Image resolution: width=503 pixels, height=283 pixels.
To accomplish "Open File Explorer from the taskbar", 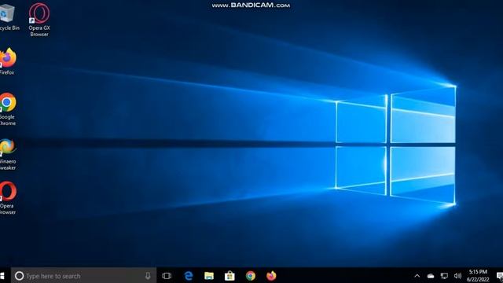I will [x=209, y=276].
